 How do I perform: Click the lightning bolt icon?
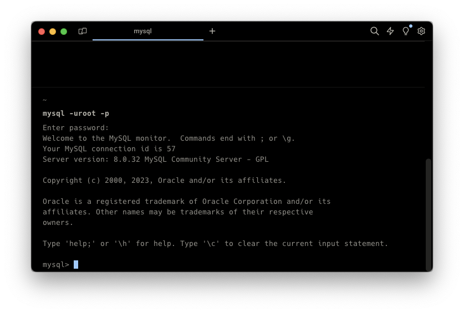pyautogui.click(x=390, y=31)
